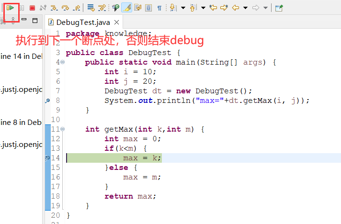
Task: Toggle Show Whitespace Characters pilcrow icon
Action: 159,8
